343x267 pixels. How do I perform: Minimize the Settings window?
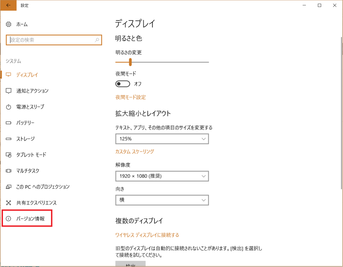[304, 5]
